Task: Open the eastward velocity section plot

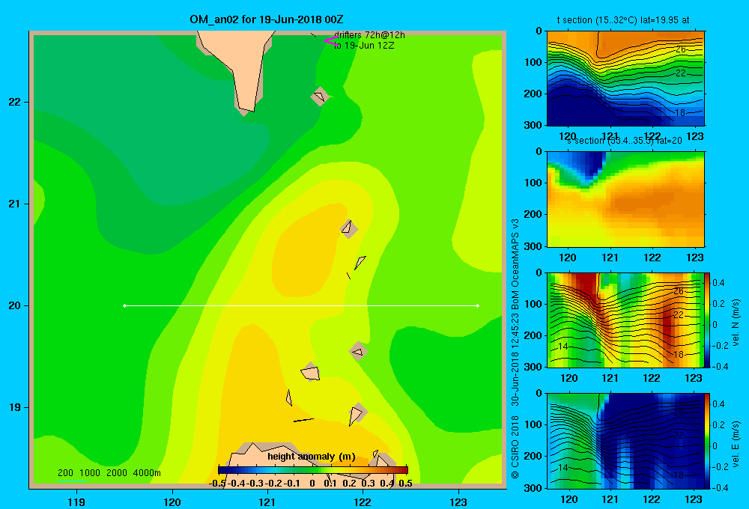Action: 625,440
